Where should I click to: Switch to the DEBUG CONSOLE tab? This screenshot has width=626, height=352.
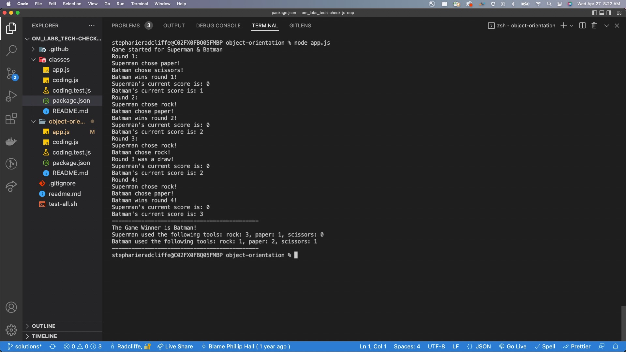[x=218, y=25]
